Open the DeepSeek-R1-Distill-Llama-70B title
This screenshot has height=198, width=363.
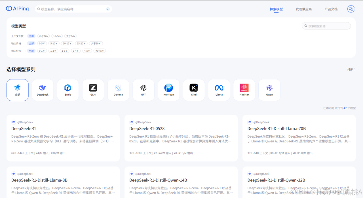point(277,129)
